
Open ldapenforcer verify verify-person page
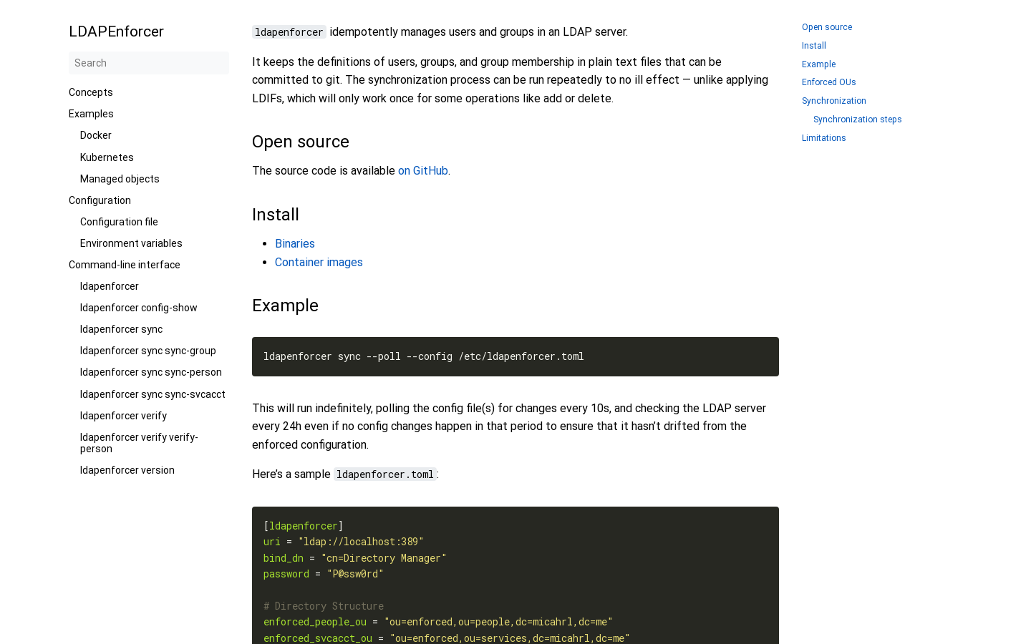[x=139, y=443]
